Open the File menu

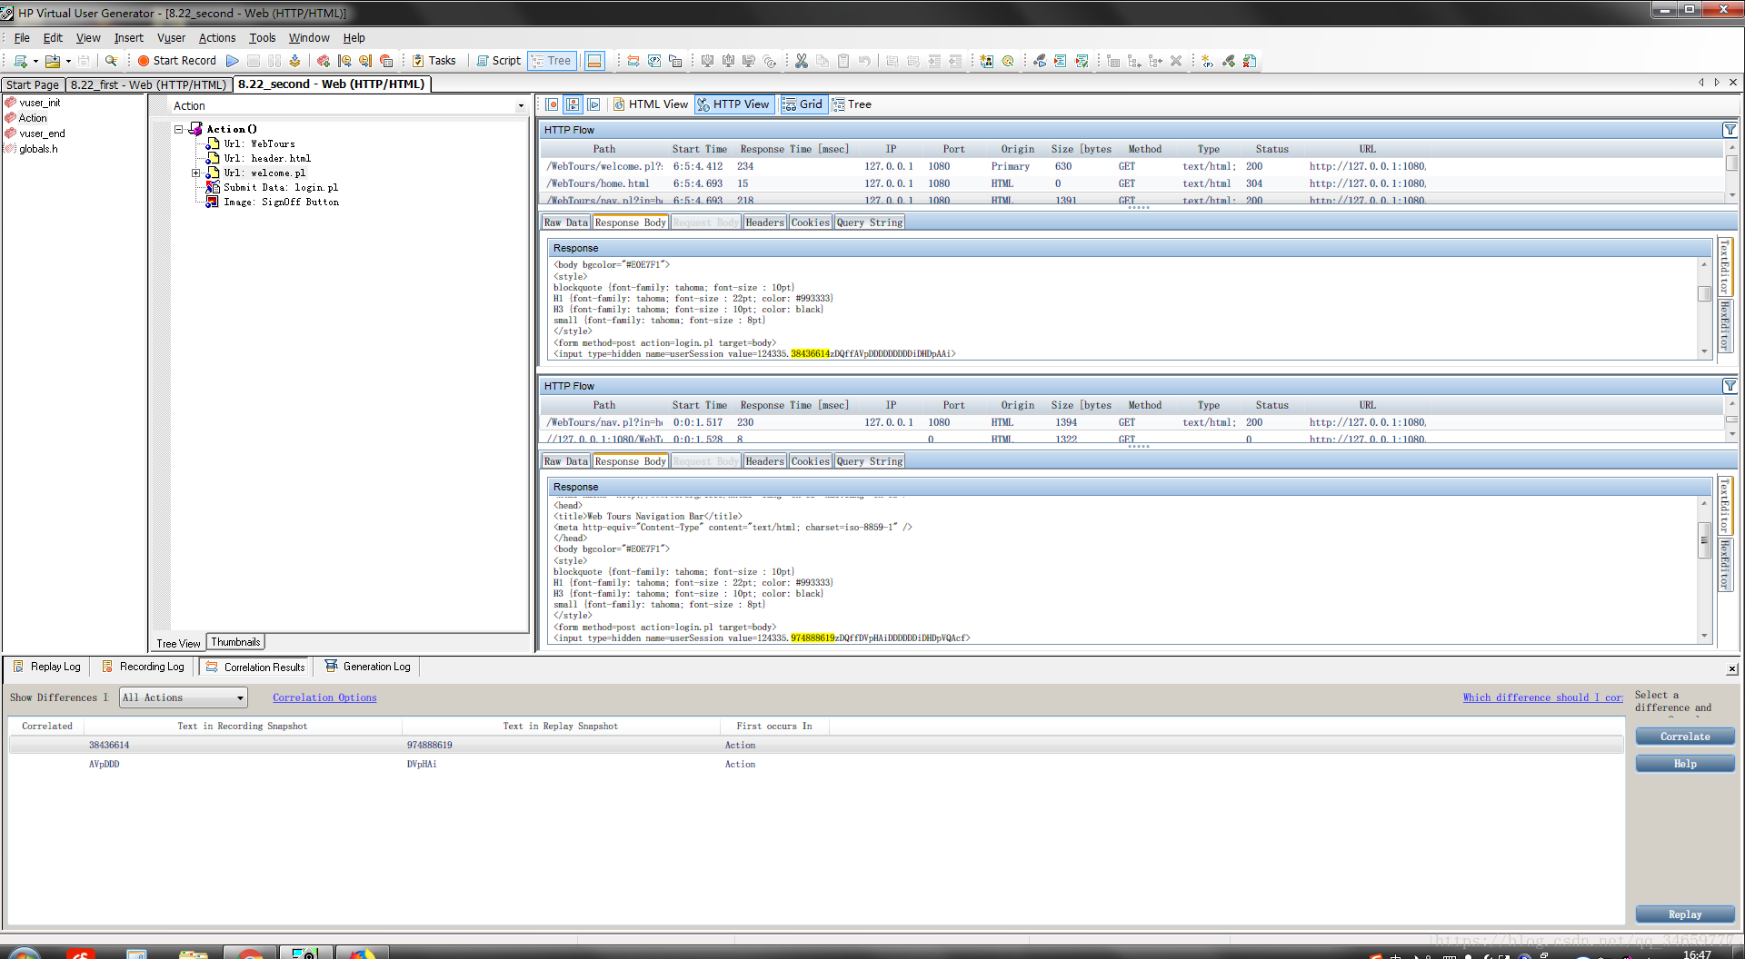(x=22, y=38)
